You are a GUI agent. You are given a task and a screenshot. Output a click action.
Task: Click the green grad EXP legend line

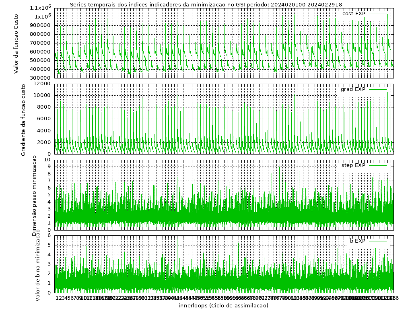click(377, 89)
